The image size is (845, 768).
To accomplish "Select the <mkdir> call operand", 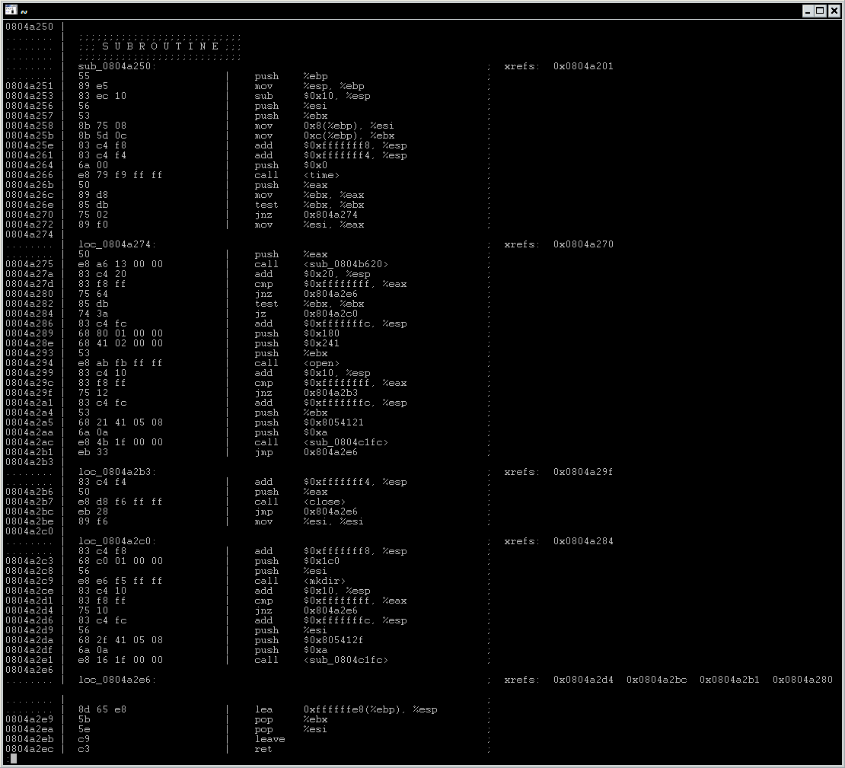I will pos(324,581).
